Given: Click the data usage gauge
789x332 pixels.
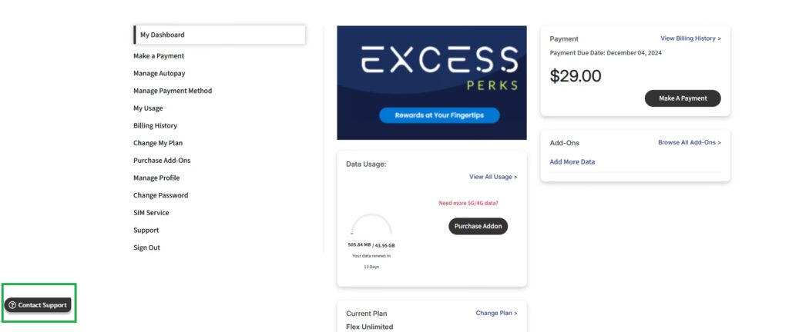Looking at the screenshot, I should (371, 225).
